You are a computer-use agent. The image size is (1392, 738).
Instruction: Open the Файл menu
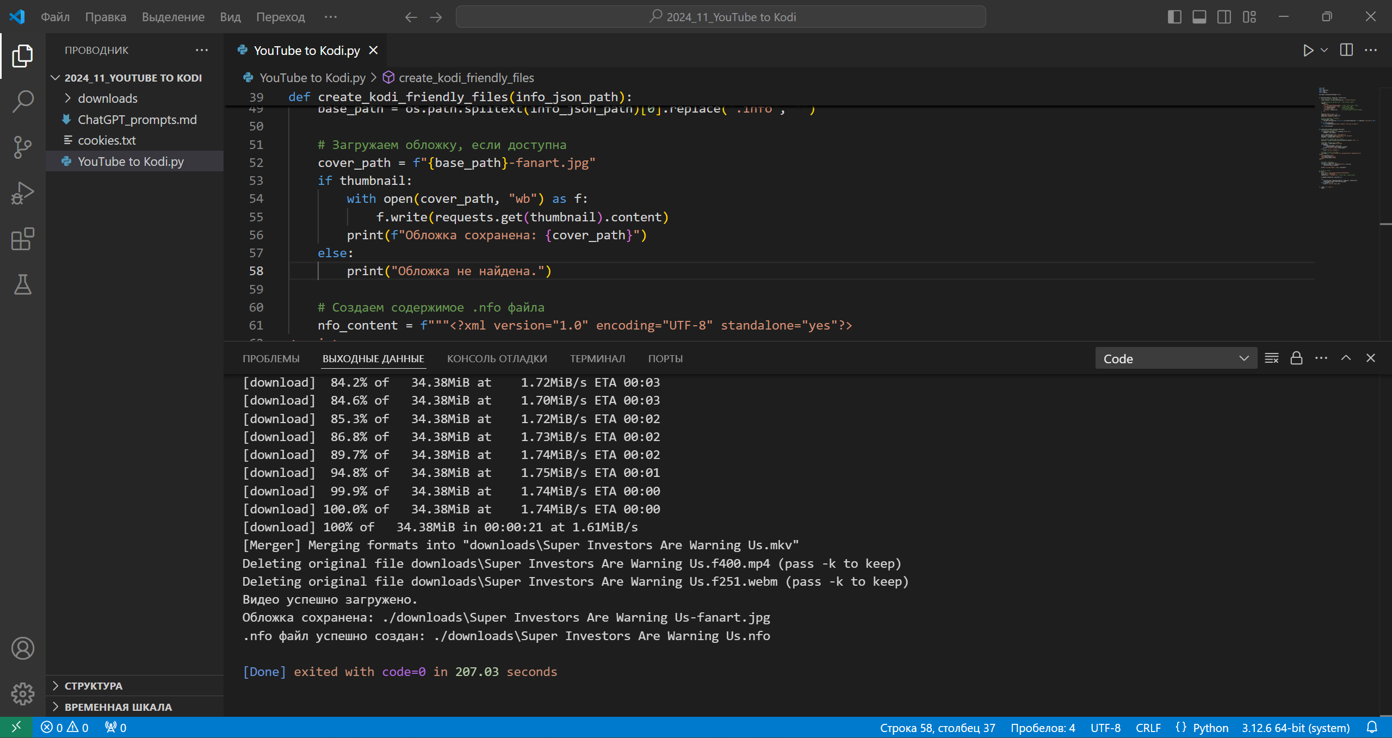coord(55,17)
